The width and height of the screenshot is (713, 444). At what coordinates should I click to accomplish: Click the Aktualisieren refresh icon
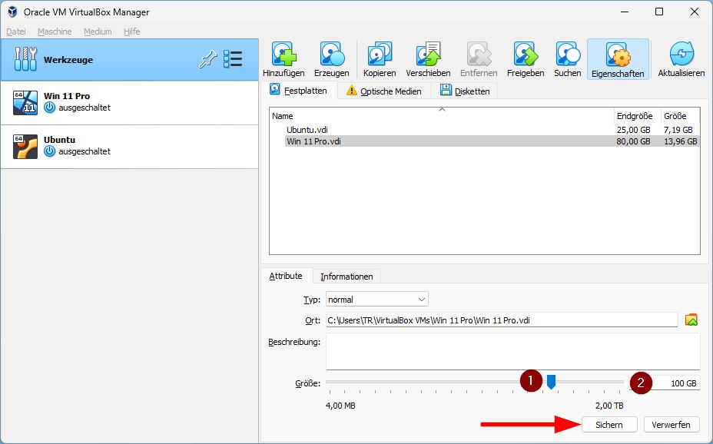pyautogui.click(x=681, y=54)
